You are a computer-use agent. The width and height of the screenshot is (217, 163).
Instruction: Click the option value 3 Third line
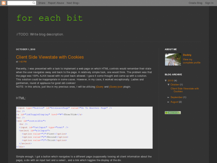pyautogui.click(x=44, y=140)
